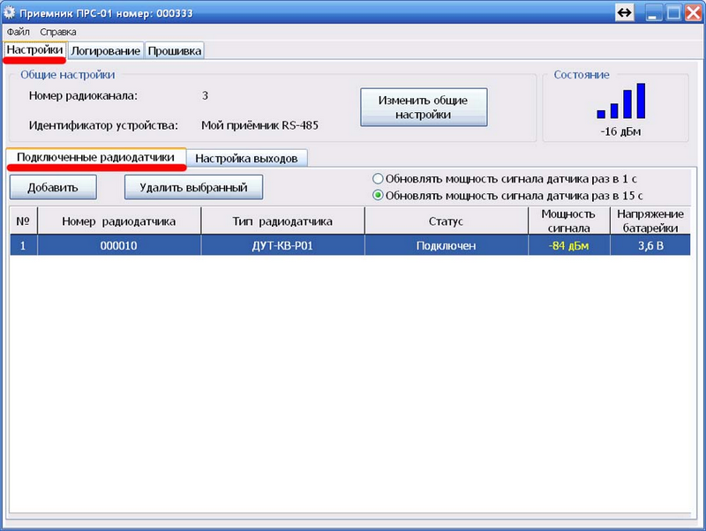Select signal update every 15 seconds radio button
This screenshot has width=706, height=531.
click(378, 196)
